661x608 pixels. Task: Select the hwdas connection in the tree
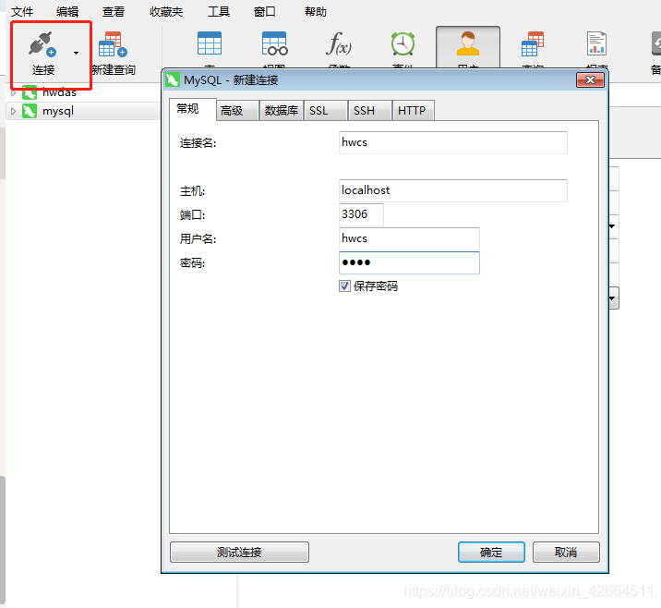59,92
